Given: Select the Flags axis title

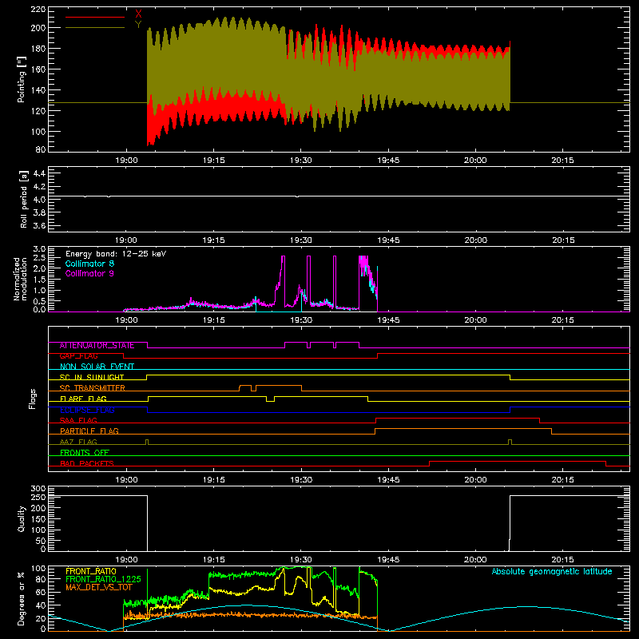Looking at the screenshot, I should click(x=32, y=399).
